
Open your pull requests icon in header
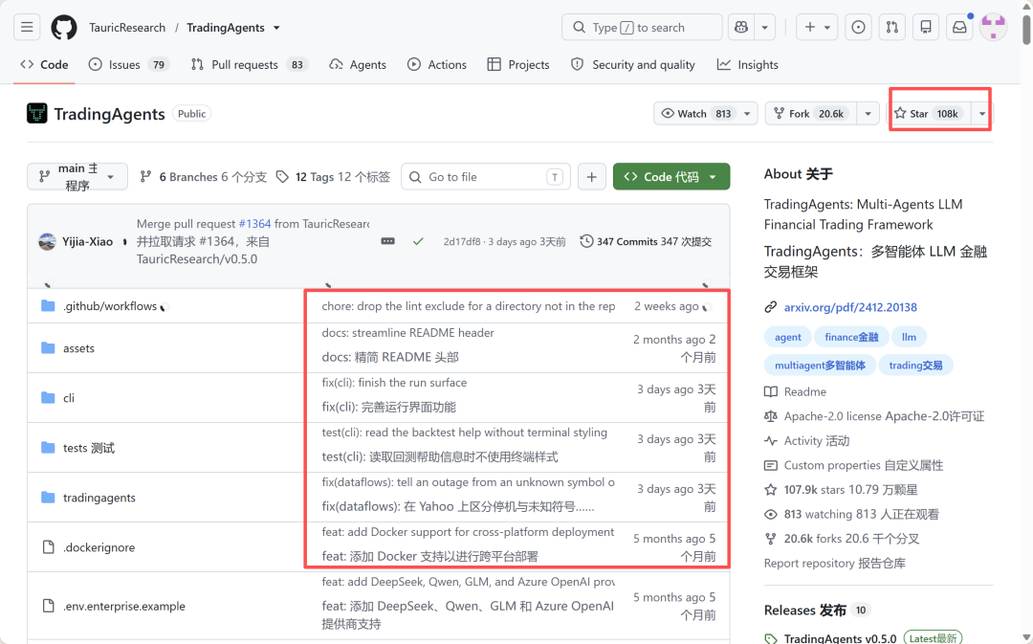point(892,27)
